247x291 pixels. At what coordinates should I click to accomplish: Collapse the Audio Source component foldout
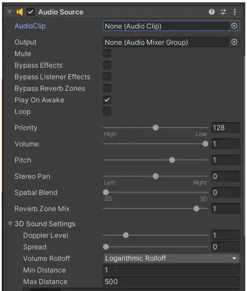(9, 12)
